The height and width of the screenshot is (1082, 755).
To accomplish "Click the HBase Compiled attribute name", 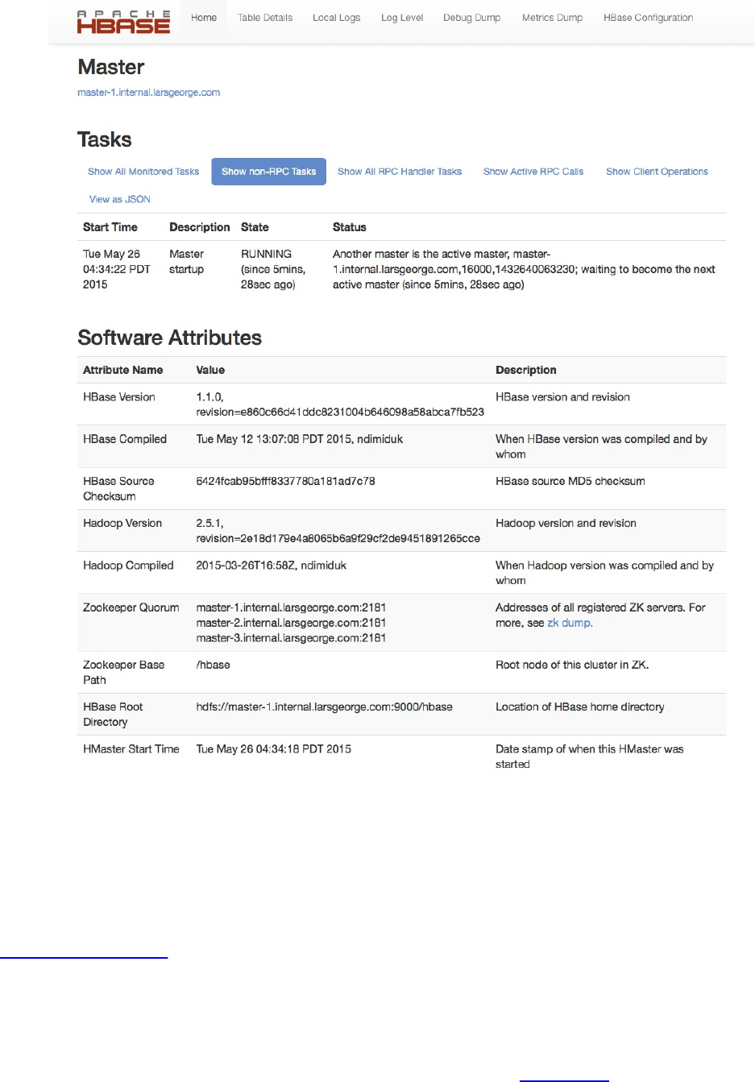I will (125, 439).
